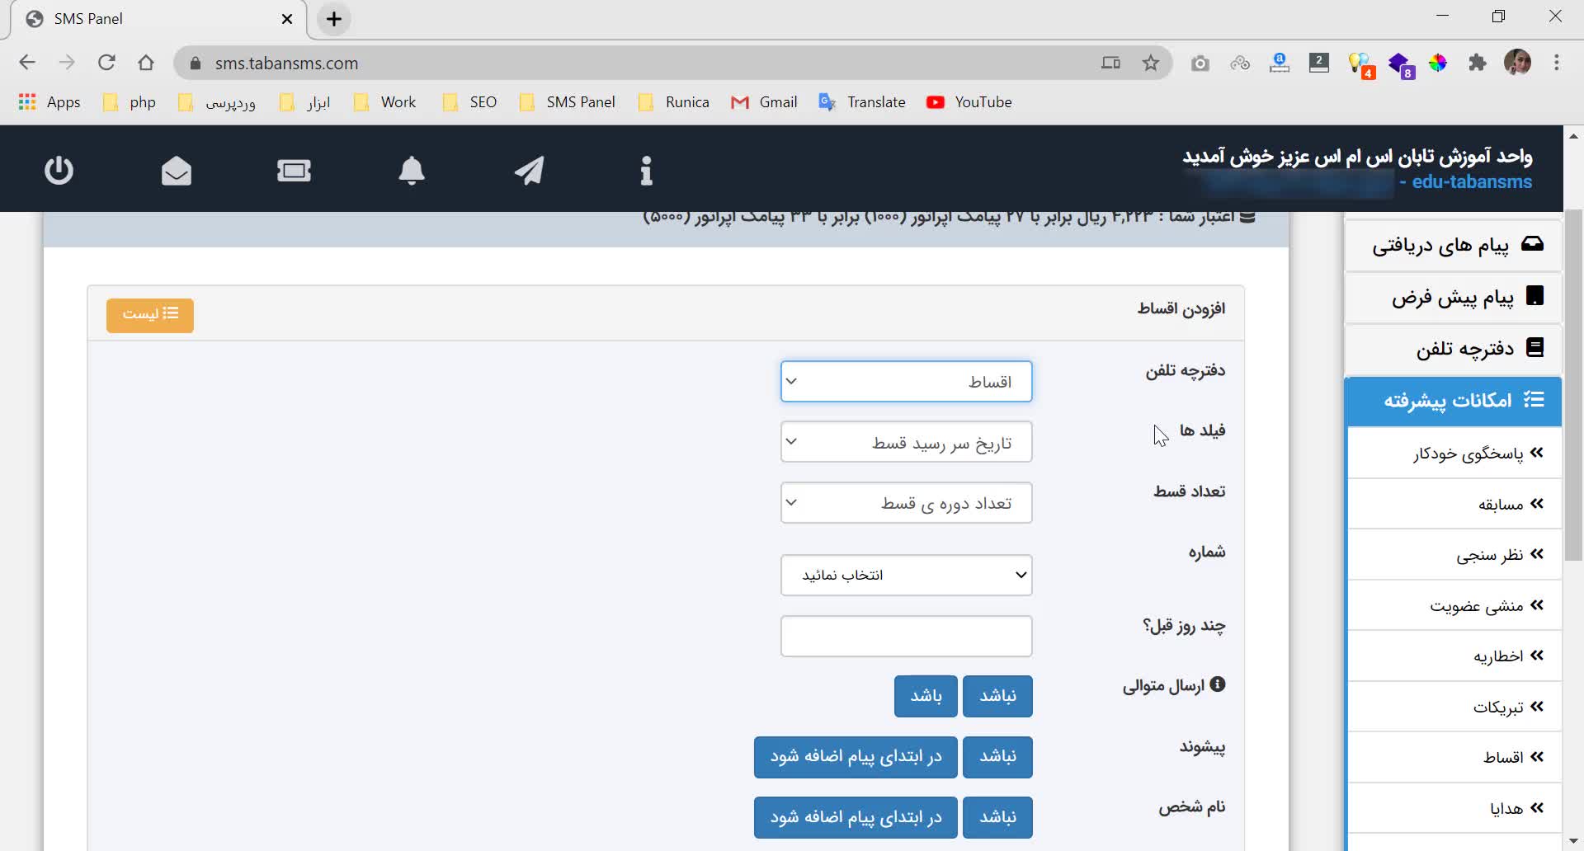The width and height of the screenshot is (1584, 851).
Task: Click the ticket icon in header
Action: 294,171
